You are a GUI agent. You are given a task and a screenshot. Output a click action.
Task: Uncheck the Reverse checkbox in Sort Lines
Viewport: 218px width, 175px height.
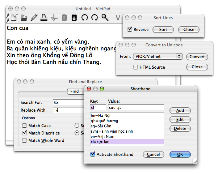tap(130, 30)
